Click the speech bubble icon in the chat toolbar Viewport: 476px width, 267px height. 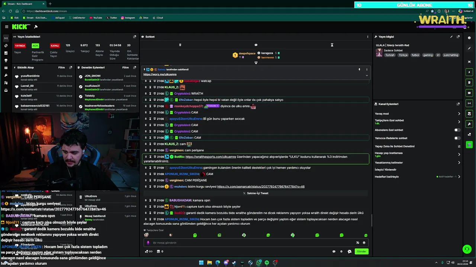[256, 45]
